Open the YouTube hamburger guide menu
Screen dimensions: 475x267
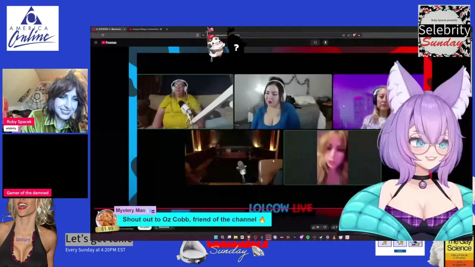96,42
